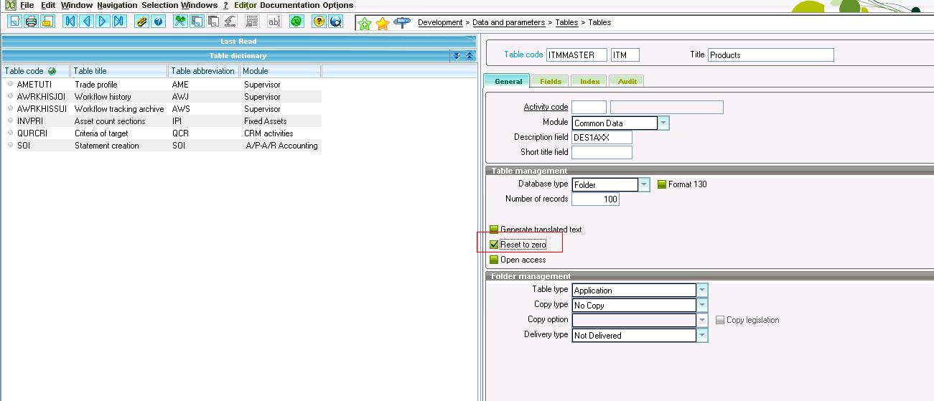Click the Last Read panel header

[x=238, y=42]
